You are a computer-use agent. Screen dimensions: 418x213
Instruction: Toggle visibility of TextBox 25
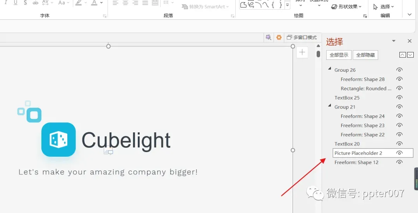[399, 98]
